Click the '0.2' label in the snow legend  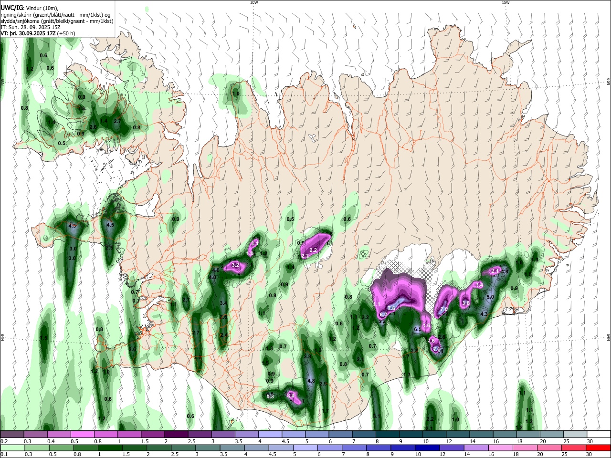(4, 442)
